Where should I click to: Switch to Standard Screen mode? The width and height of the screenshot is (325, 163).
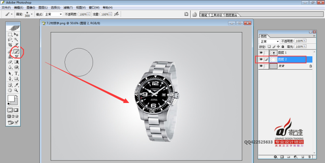[x=9, y=116]
